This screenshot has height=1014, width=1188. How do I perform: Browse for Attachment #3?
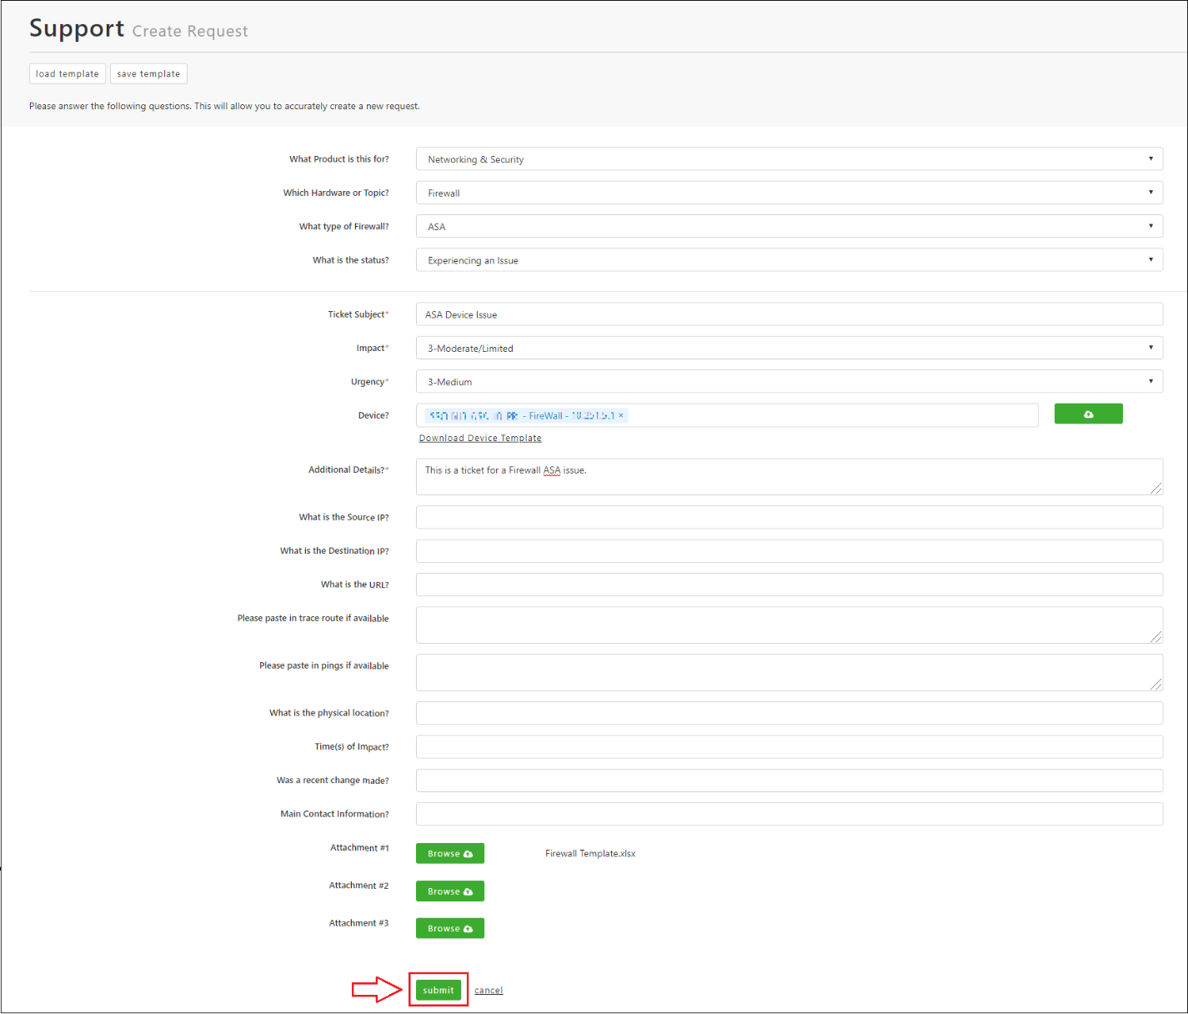click(x=450, y=928)
